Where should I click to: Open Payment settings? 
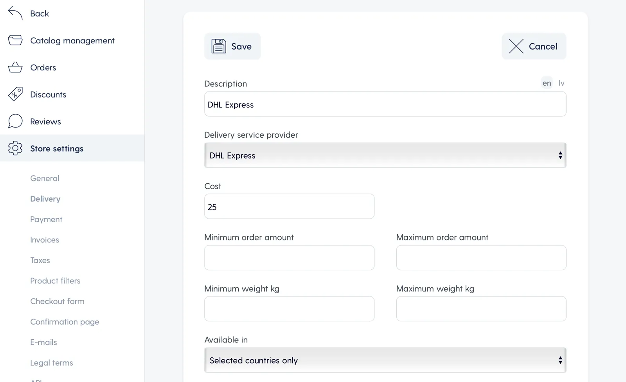coord(46,219)
